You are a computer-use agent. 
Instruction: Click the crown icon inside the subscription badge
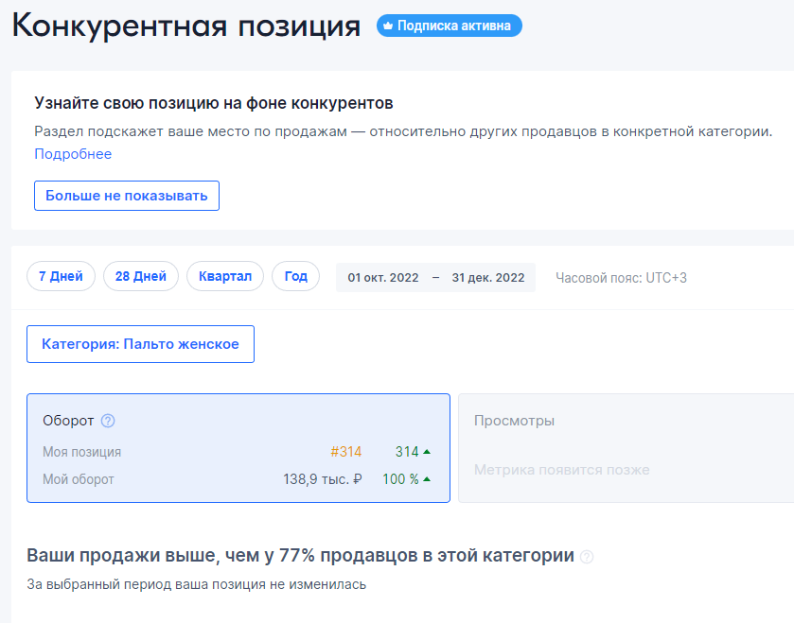(x=386, y=26)
